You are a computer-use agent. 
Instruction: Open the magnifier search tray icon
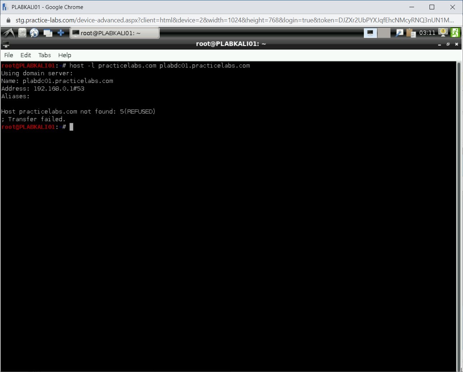[x=399, y=33]
